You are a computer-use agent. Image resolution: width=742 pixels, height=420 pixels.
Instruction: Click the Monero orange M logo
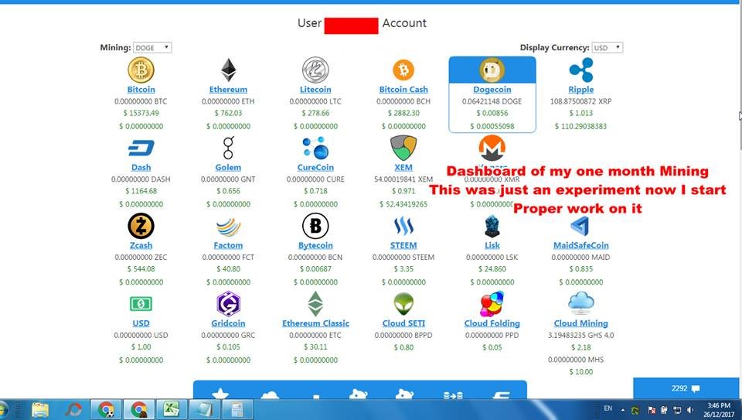[492, 149]
